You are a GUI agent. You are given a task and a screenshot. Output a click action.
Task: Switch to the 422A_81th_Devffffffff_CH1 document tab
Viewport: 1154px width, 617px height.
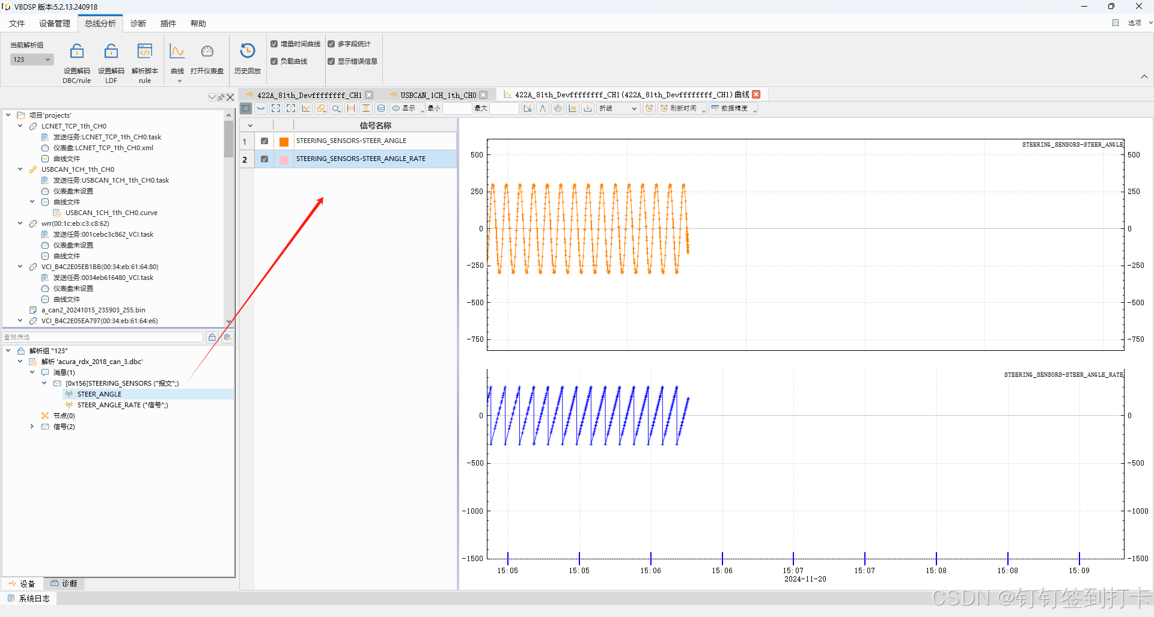click(x=309, y=95)
